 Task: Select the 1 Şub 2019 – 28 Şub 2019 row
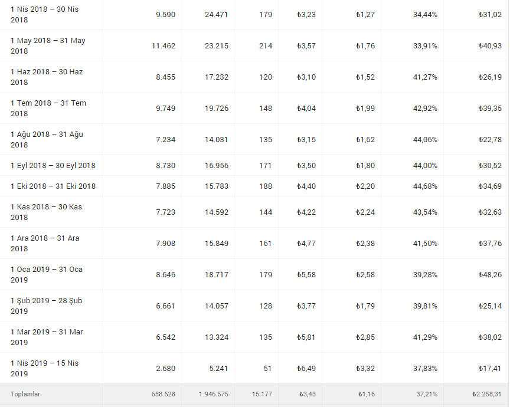(x=254, y=306)
